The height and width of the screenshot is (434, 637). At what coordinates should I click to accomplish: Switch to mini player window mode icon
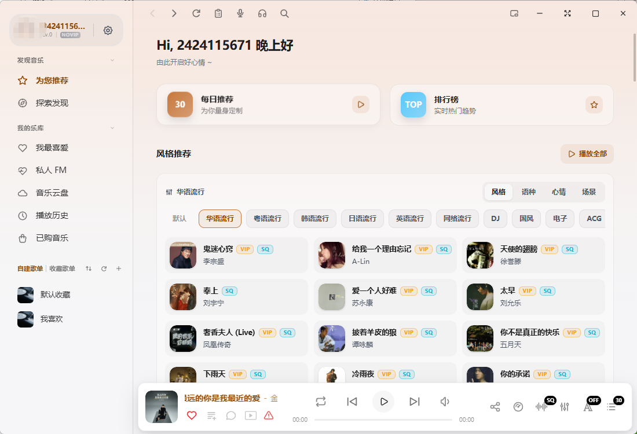514,13
